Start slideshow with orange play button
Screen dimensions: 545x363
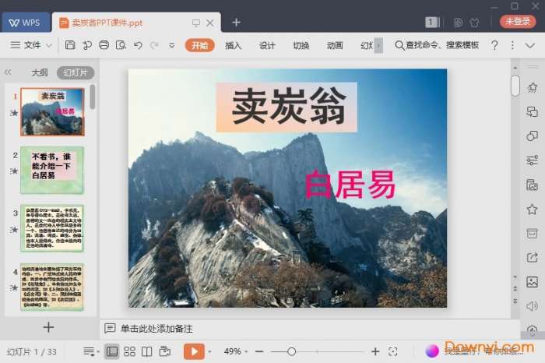pyautogui.click(x=194, y=351)
